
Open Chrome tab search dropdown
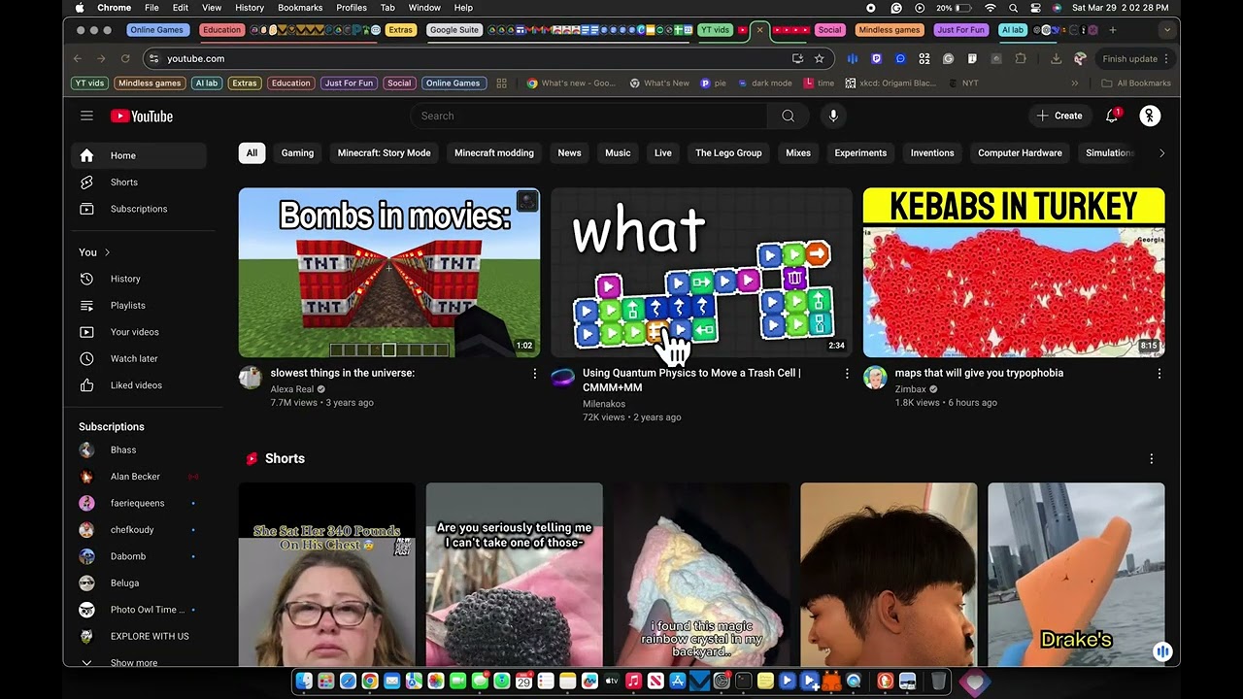click(1167, 30)
